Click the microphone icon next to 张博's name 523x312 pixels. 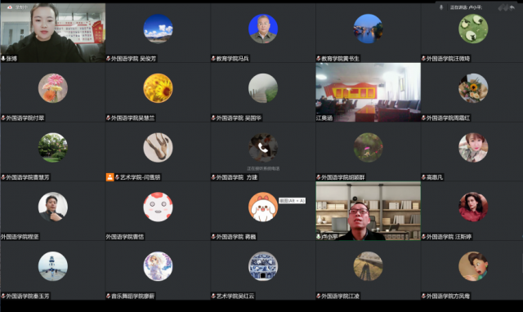coord(3,59)
